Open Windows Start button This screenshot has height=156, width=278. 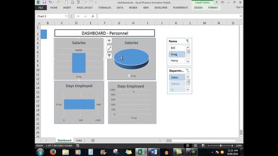[x=40, y=152]
